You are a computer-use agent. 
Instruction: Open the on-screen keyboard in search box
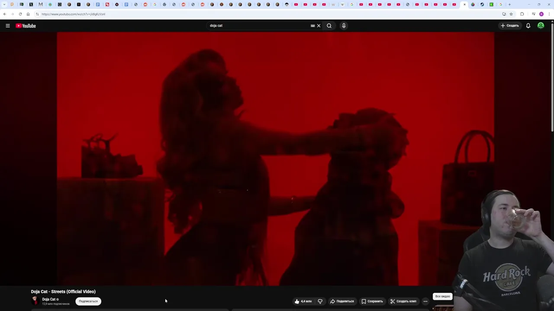pos(312,25)
